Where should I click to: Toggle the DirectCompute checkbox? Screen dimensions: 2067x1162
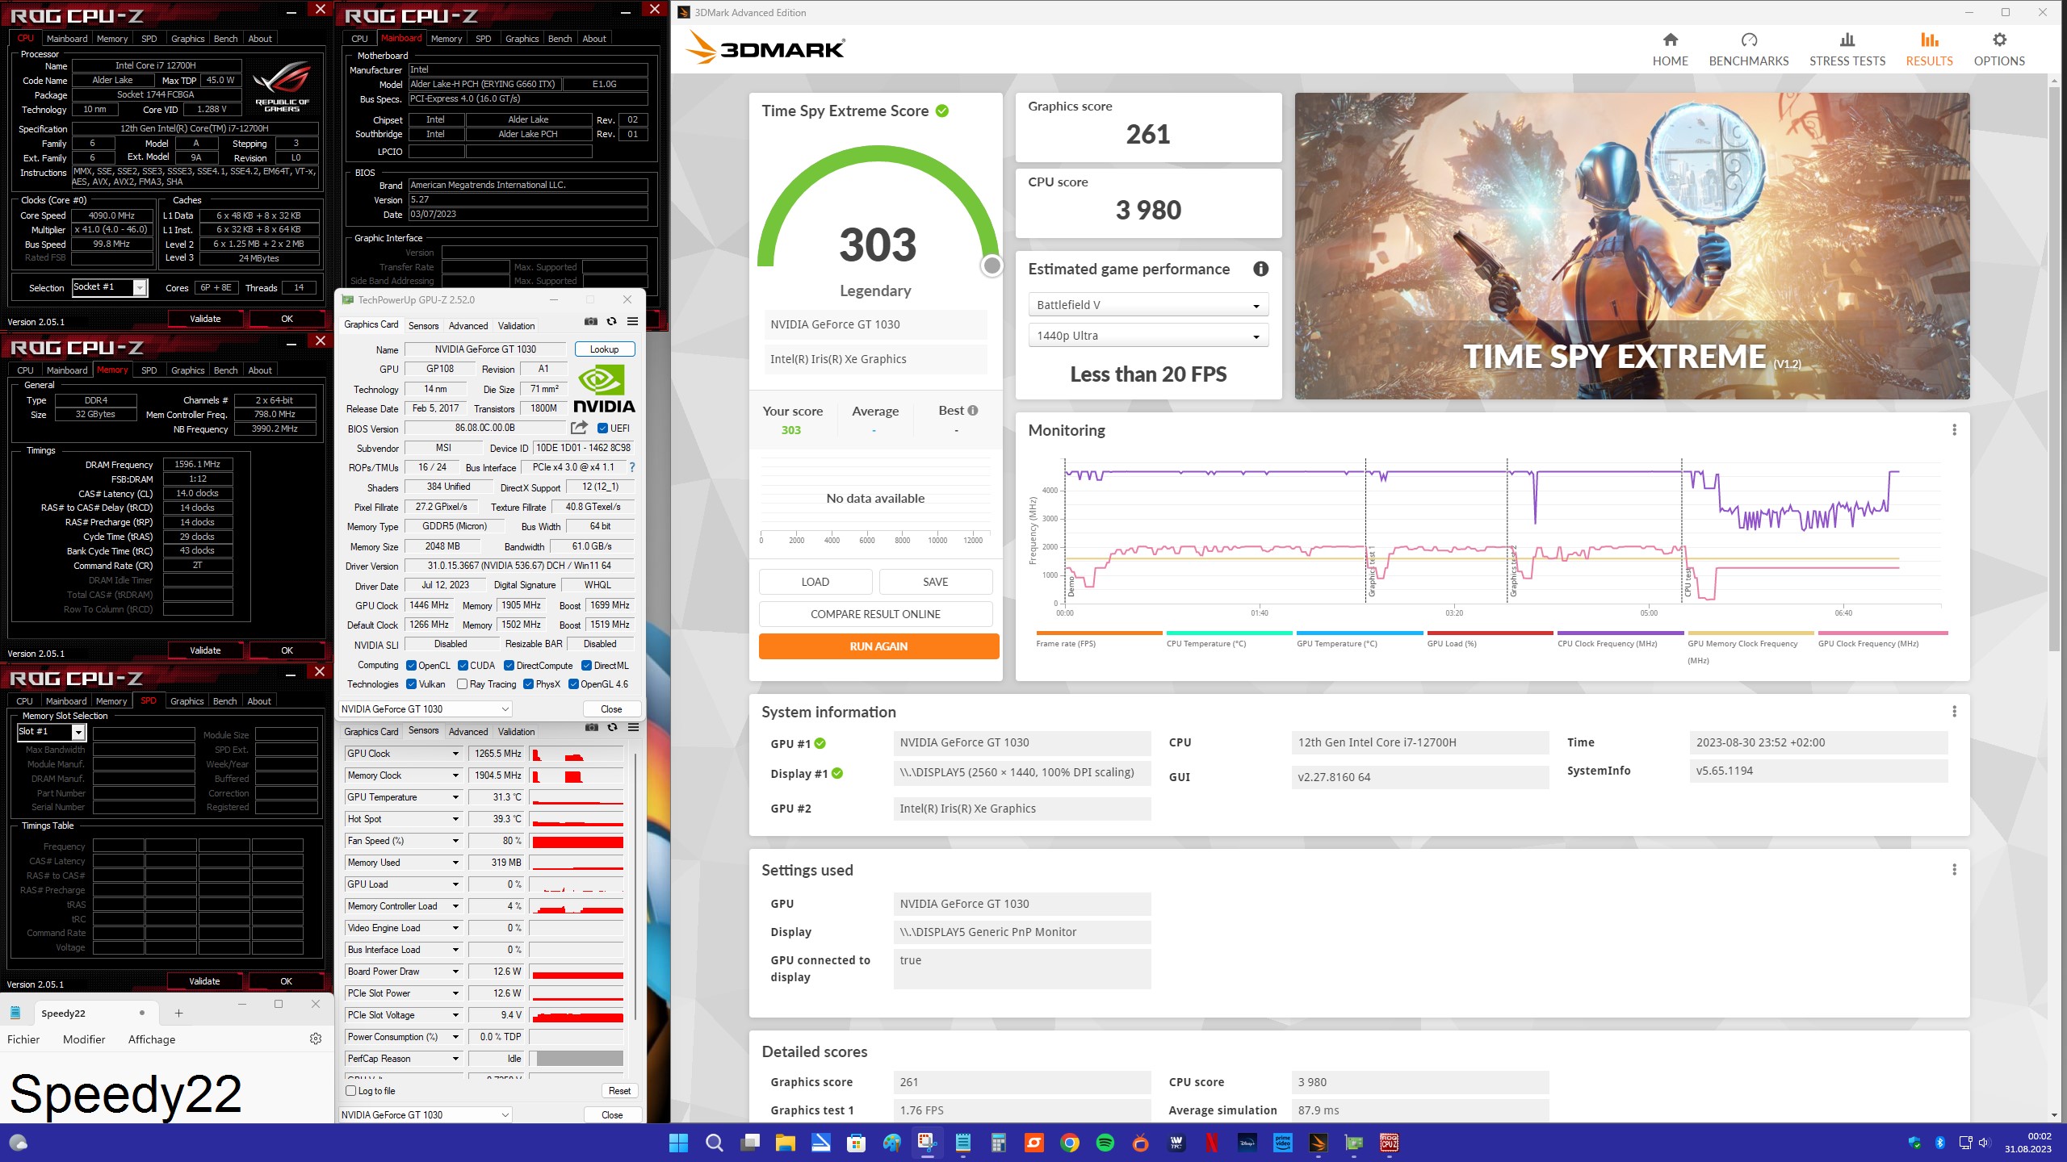tap(509, 666)
